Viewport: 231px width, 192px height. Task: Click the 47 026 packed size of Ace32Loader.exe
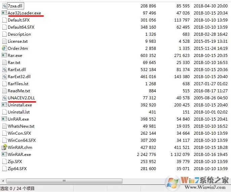pos(183,13)
